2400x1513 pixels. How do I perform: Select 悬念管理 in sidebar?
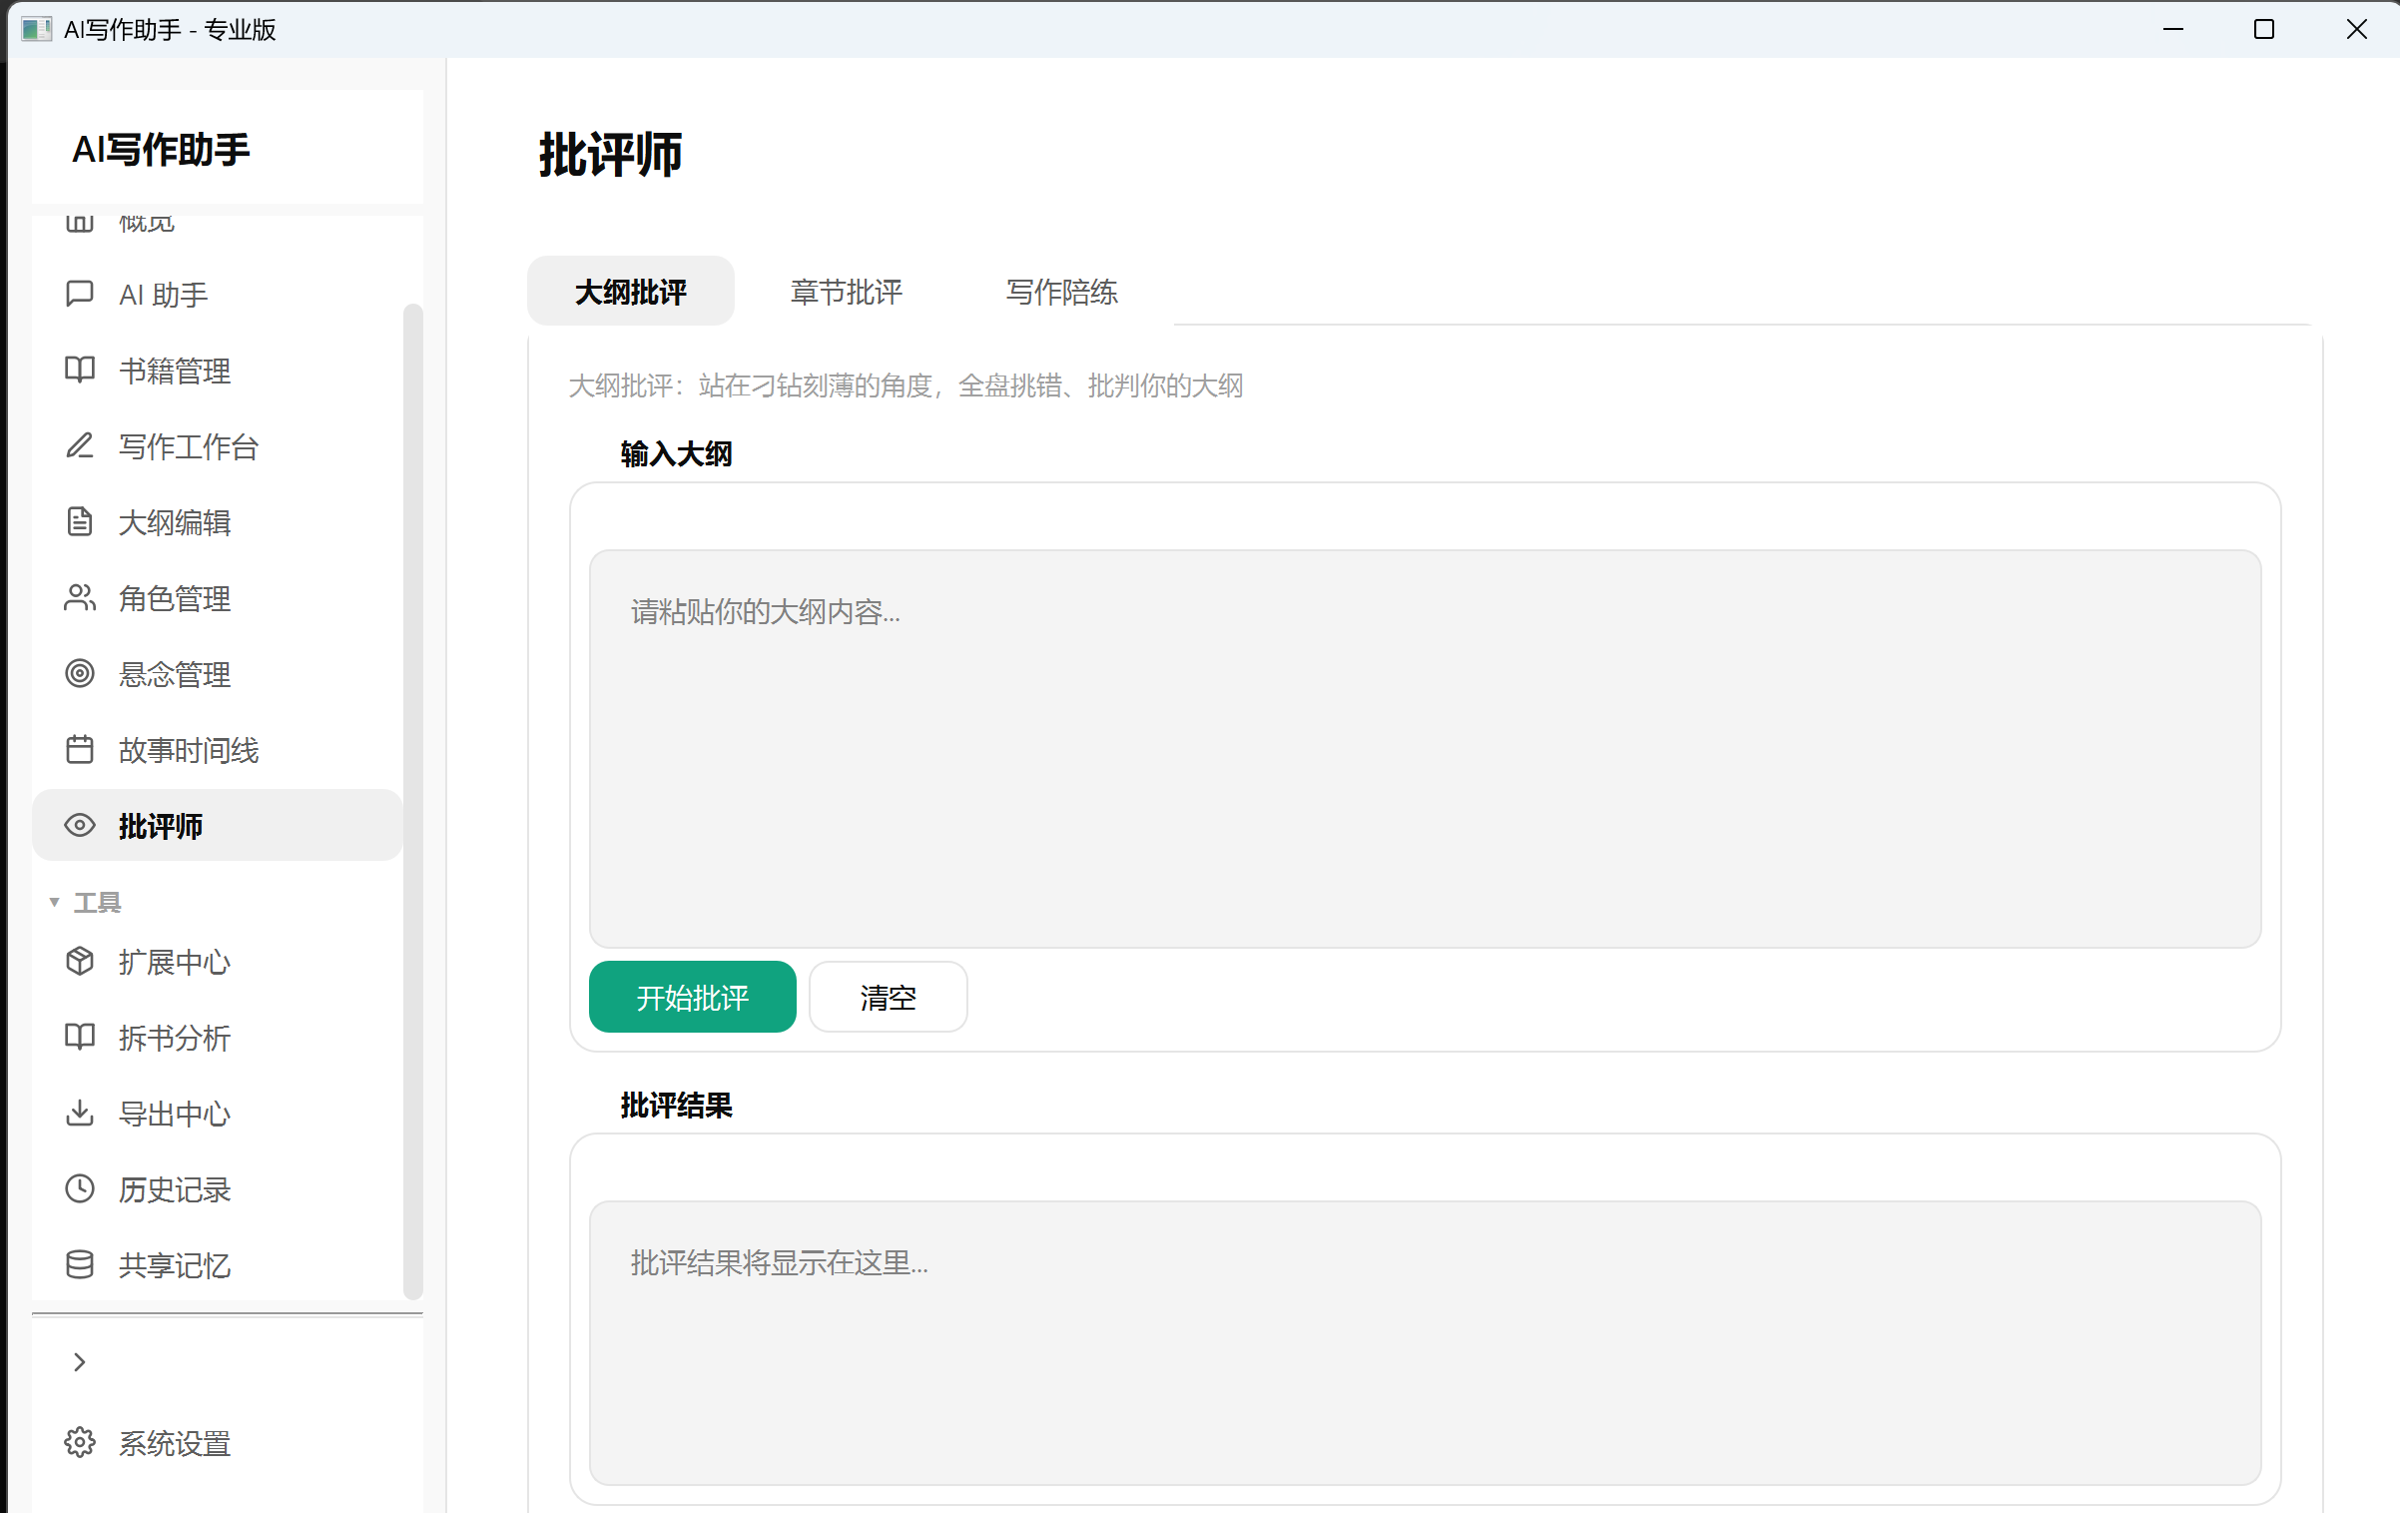tap(218, 673)
